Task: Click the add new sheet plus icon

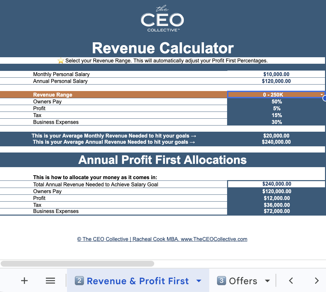Action: tap(24, 281)
